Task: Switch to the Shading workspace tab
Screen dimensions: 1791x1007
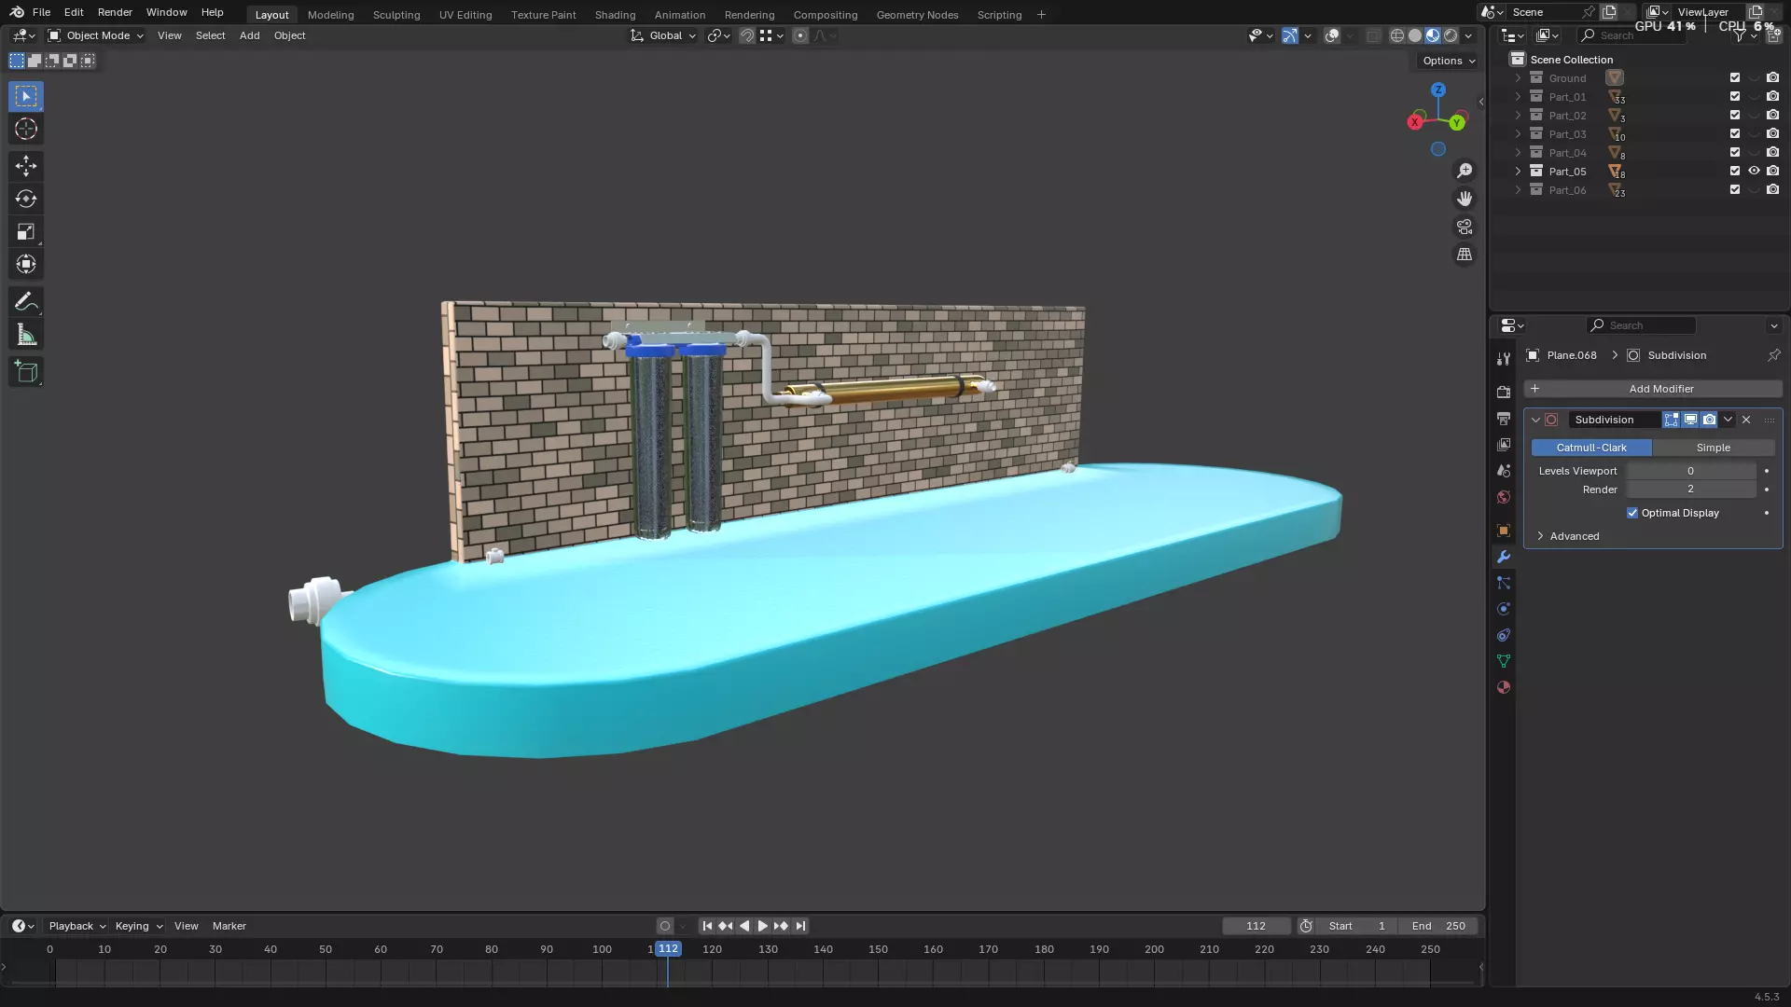Action: pyautogui.click(x=615, y=14)
